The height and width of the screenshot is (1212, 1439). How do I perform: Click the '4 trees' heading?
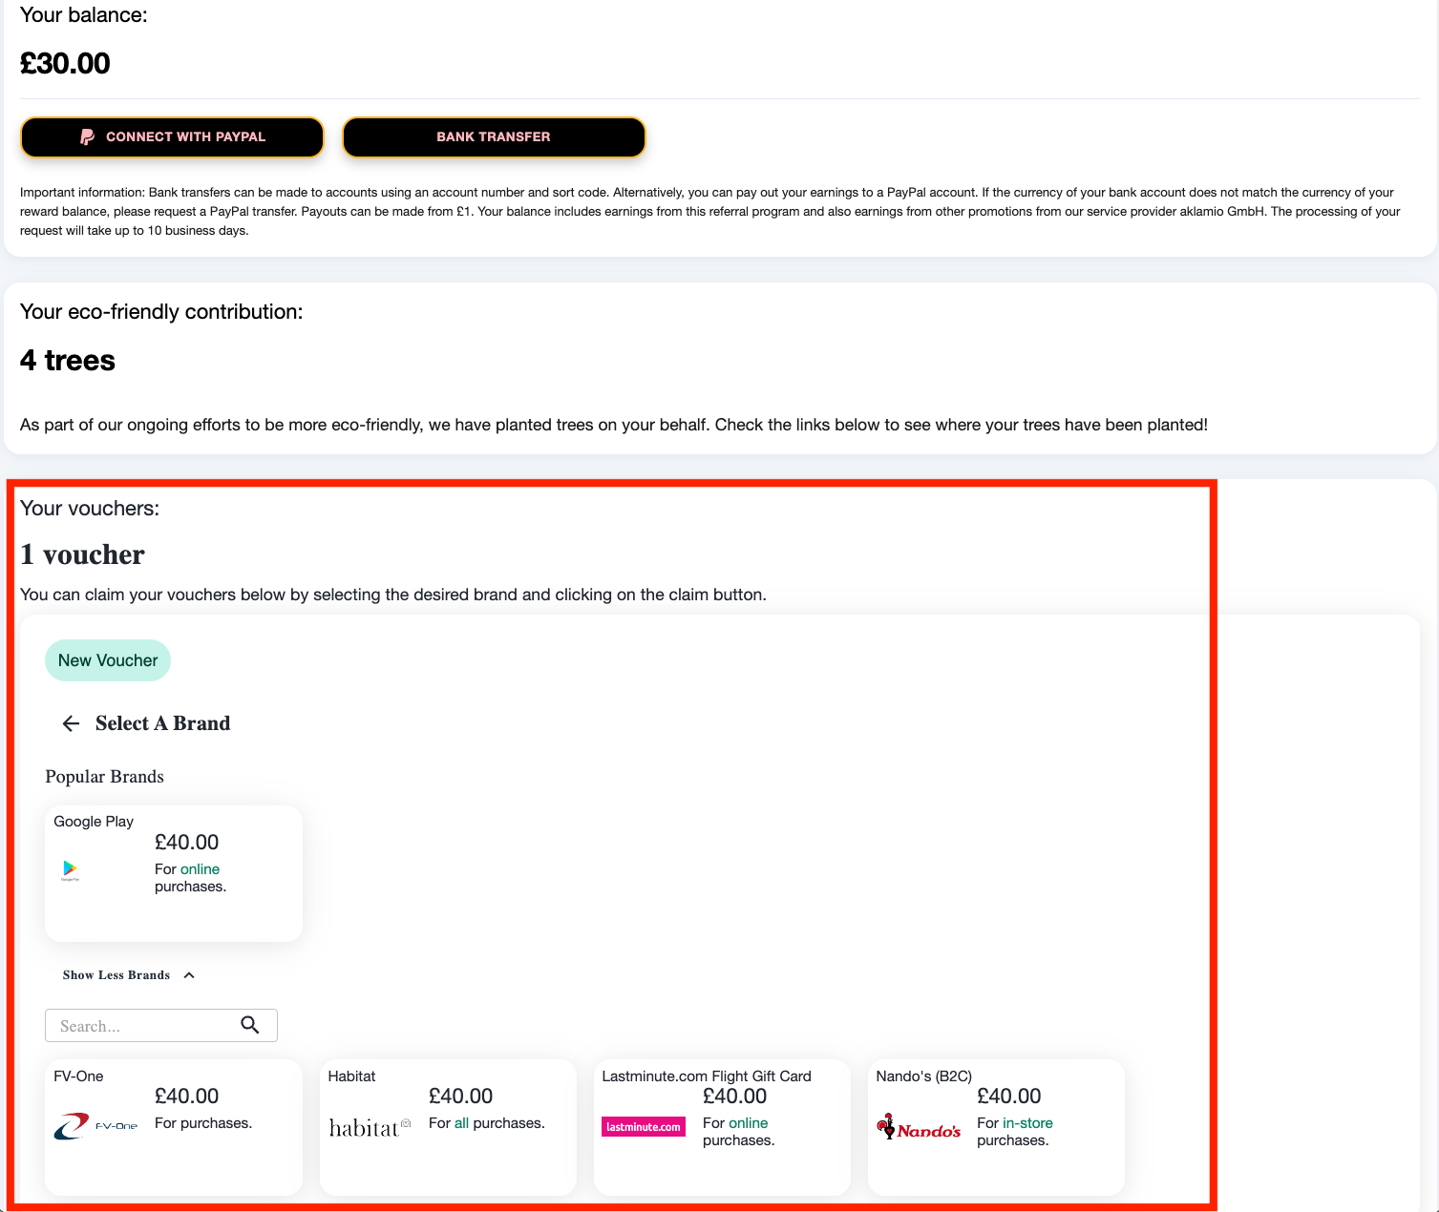coord(68,361)
